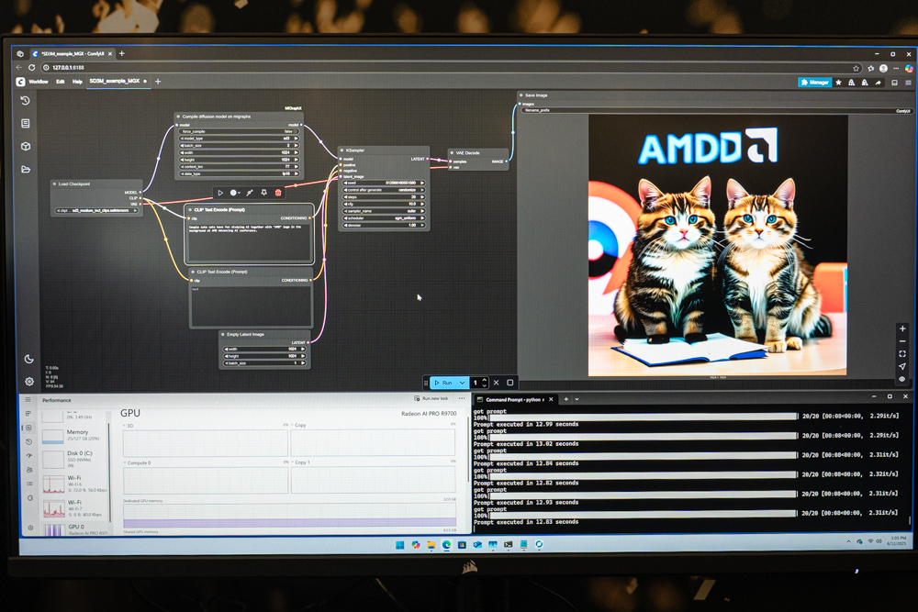Bookmark this page with the star icon

pyautogui.click(x=856, y=69)
